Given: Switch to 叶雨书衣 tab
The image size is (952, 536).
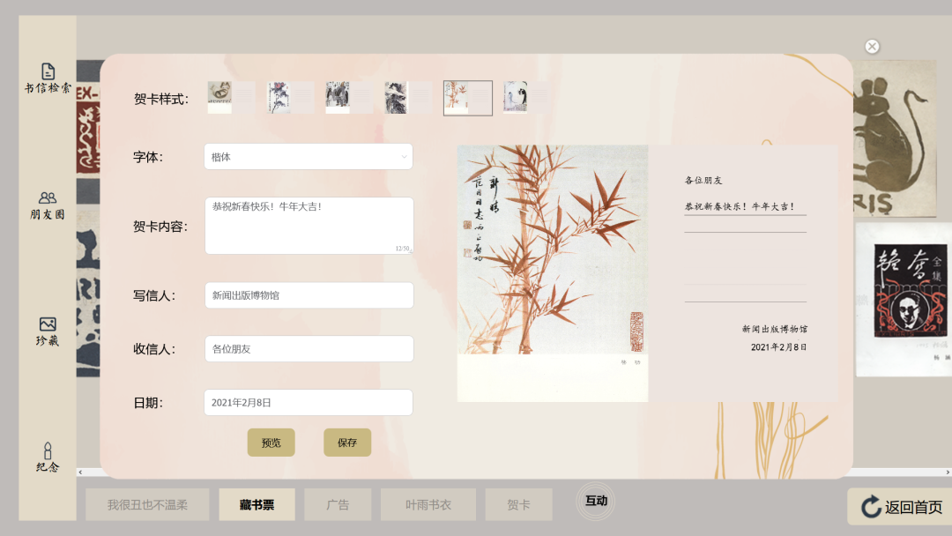Looking at the screenshot, I should click(428, 504).
